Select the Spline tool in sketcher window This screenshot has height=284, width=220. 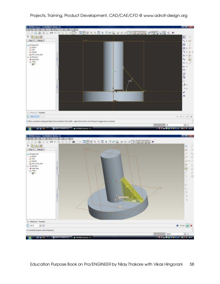pyautogui.click(x=184, y=59)
